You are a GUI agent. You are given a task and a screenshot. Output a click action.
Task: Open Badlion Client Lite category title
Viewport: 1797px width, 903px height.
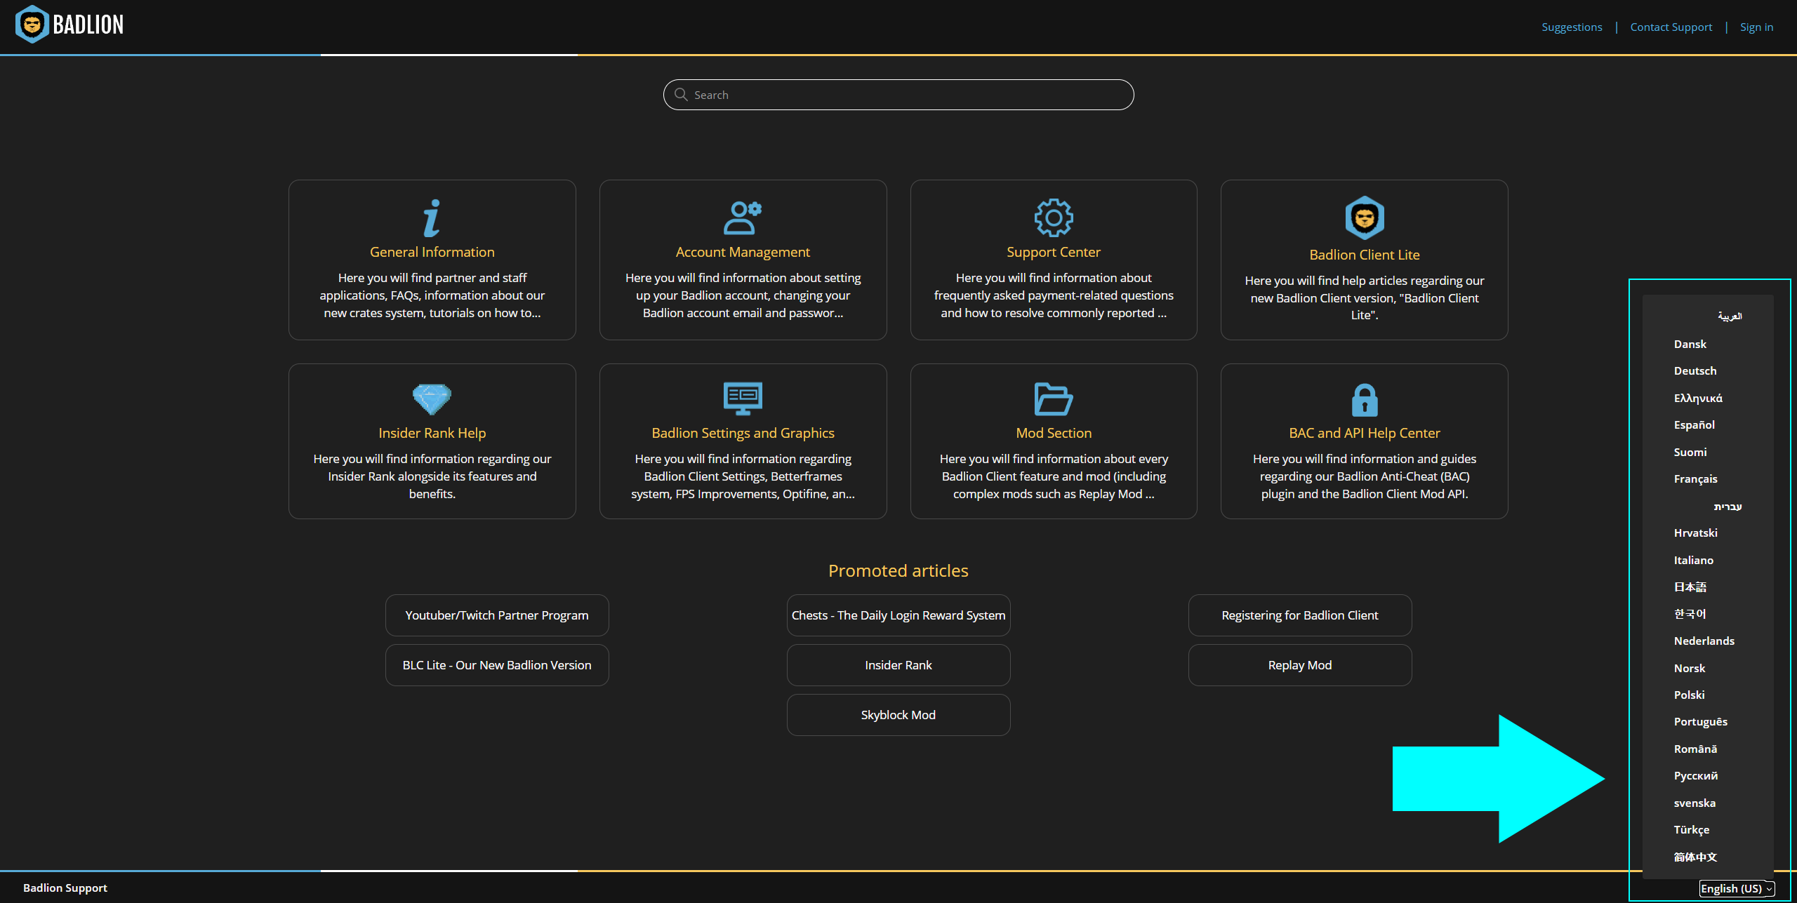(1365, 255)
